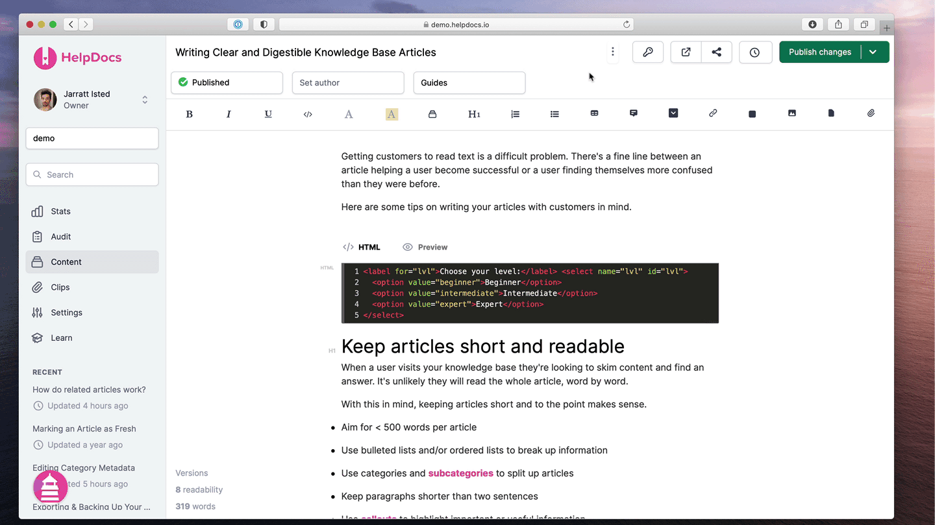The height and width of the screenshot is (525, 935).
Task: Click the pink chat widget bubble
Action: coord(50,487)
